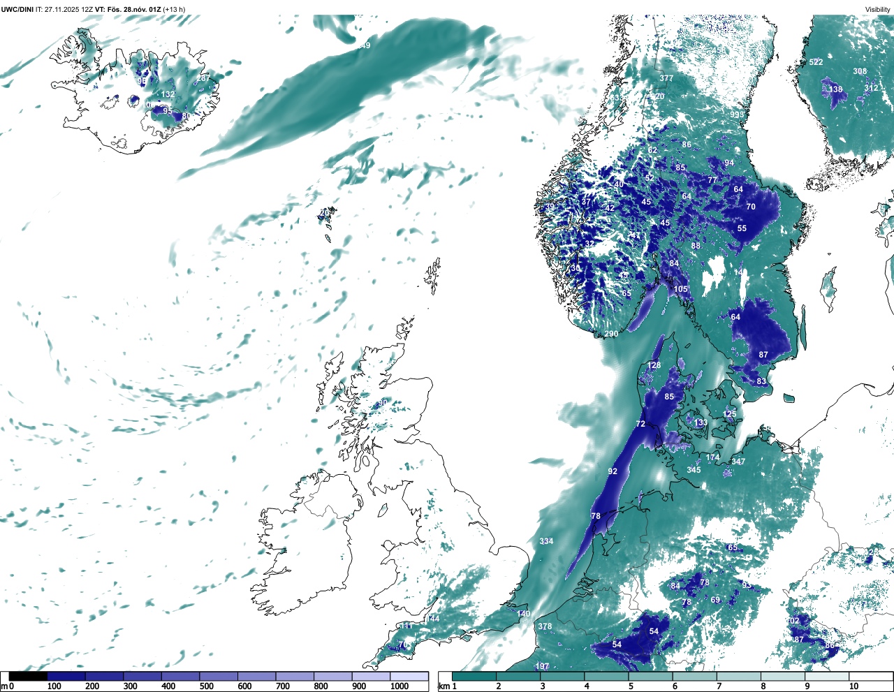Select the 5–6 km legend color block
The height and width of the screenshot is (692, 894).
coord(651,676)
